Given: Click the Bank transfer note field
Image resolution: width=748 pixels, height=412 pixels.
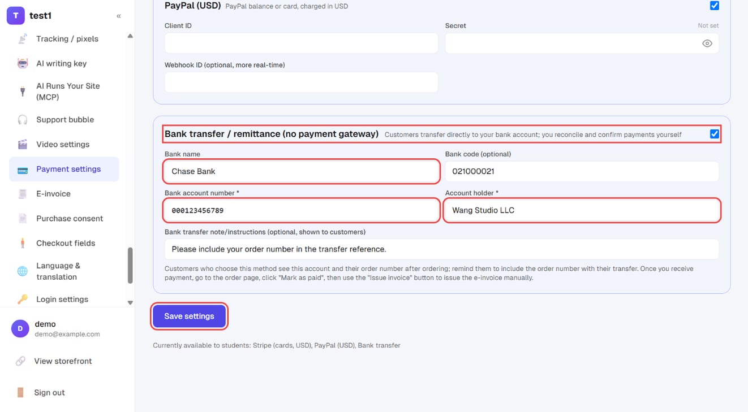Looking at the screenshot, I should click(x=441, y=249).
